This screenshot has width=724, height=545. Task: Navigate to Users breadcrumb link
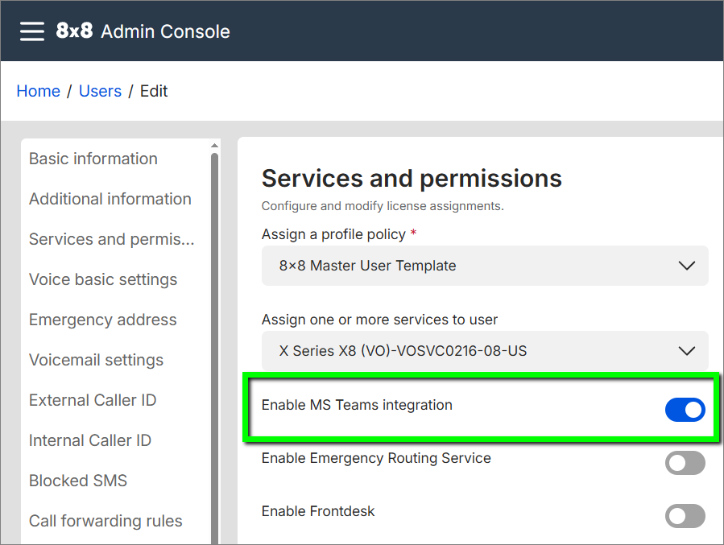click(x=100, y=91)
